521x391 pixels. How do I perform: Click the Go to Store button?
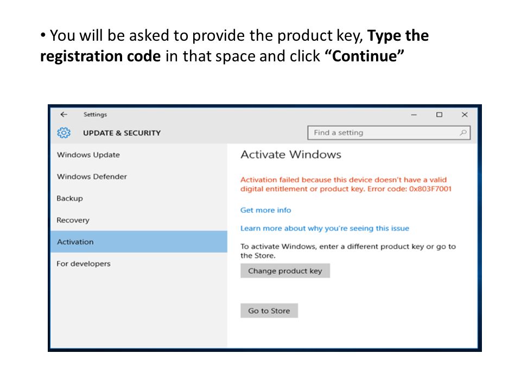(x=269, y=311)
